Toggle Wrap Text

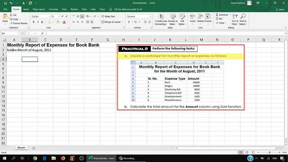(x=108, y=16)
